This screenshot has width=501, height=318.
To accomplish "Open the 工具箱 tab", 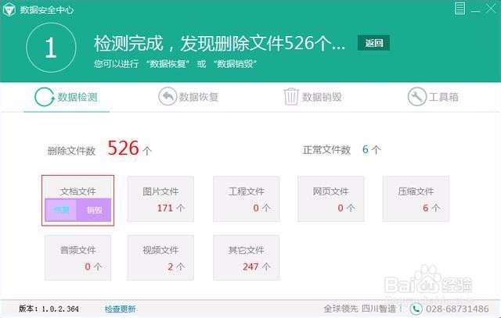I will [433, 97].
